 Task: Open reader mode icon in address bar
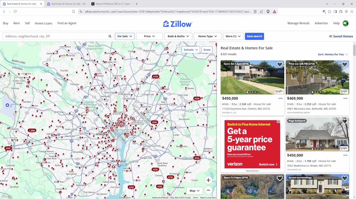(255, 12)
